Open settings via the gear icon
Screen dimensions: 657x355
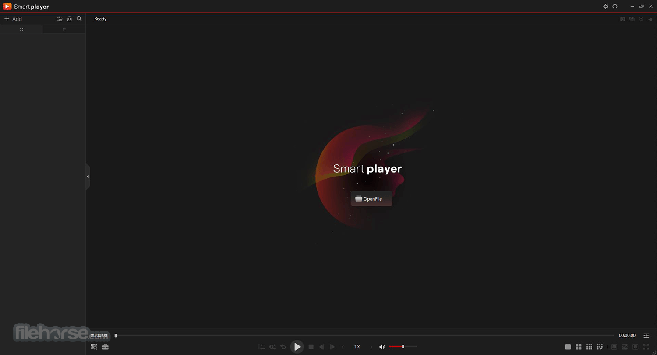tap(605, 7)
